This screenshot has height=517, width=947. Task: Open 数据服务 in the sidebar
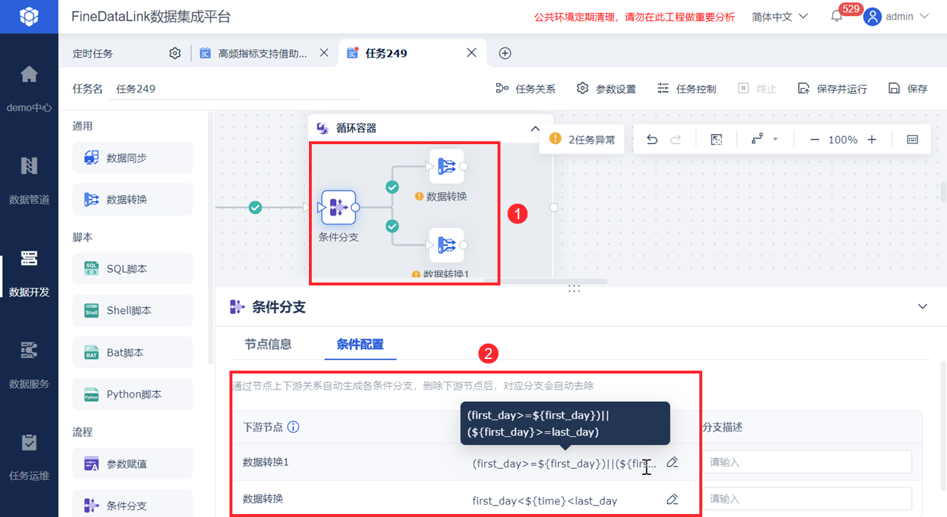tap(29, 365)
